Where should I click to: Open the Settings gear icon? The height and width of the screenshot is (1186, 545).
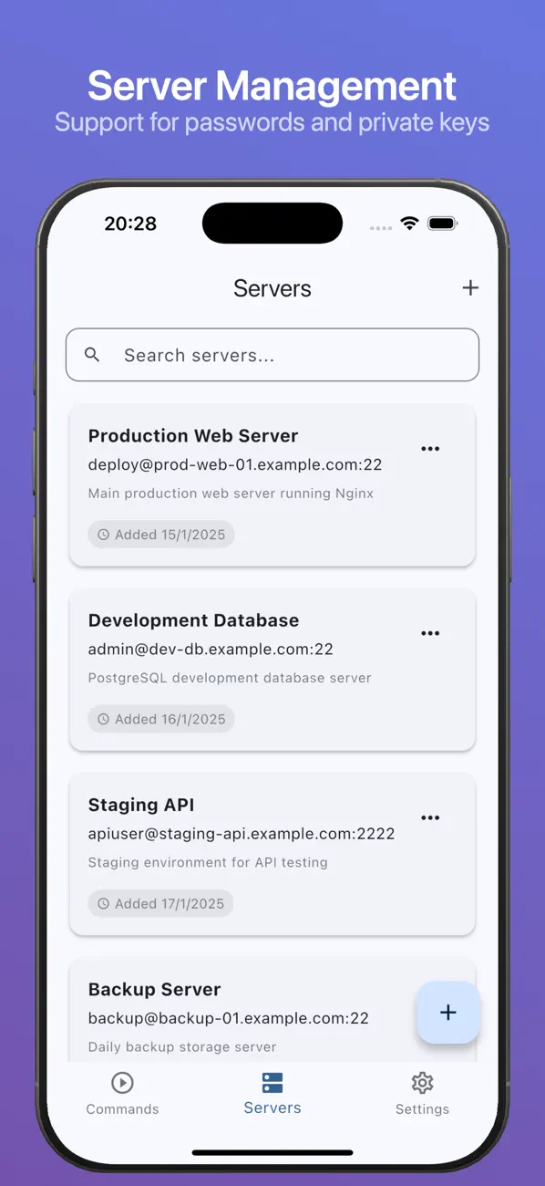click(422, 1082)
